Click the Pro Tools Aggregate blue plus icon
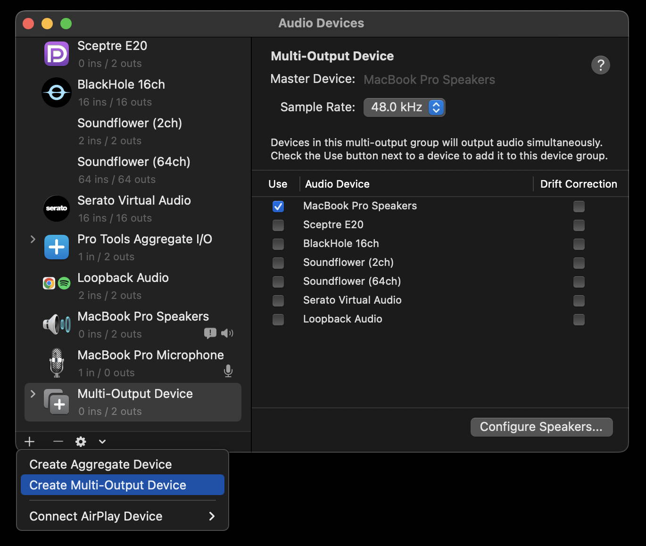The height and width of the screenshot is (546, 646). 57,247
